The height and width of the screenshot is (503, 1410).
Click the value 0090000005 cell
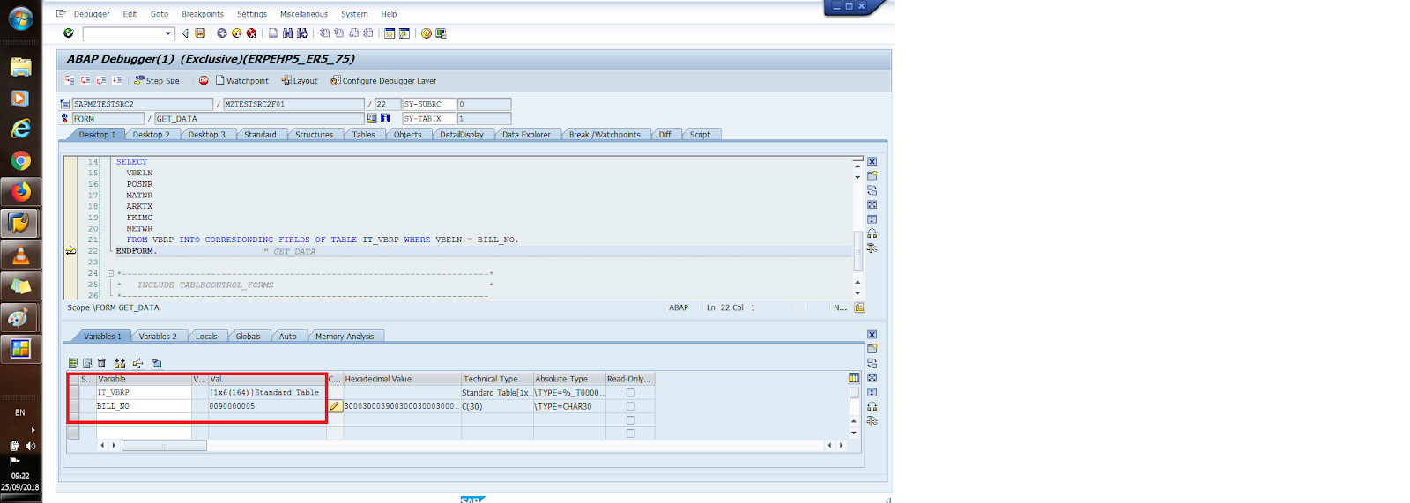point(268,406)
